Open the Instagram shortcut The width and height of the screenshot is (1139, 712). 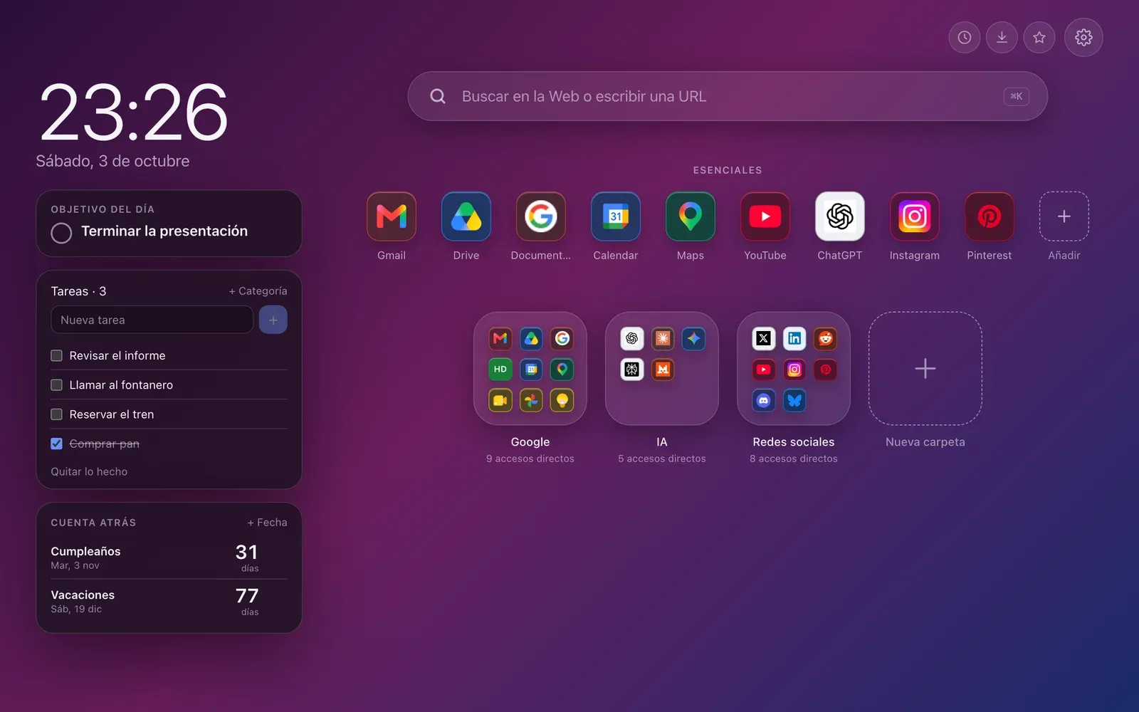pos(915,216)
